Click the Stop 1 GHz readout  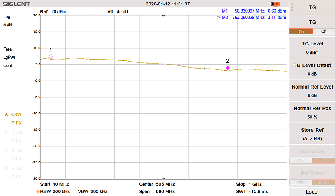click(x=249, y=184)
